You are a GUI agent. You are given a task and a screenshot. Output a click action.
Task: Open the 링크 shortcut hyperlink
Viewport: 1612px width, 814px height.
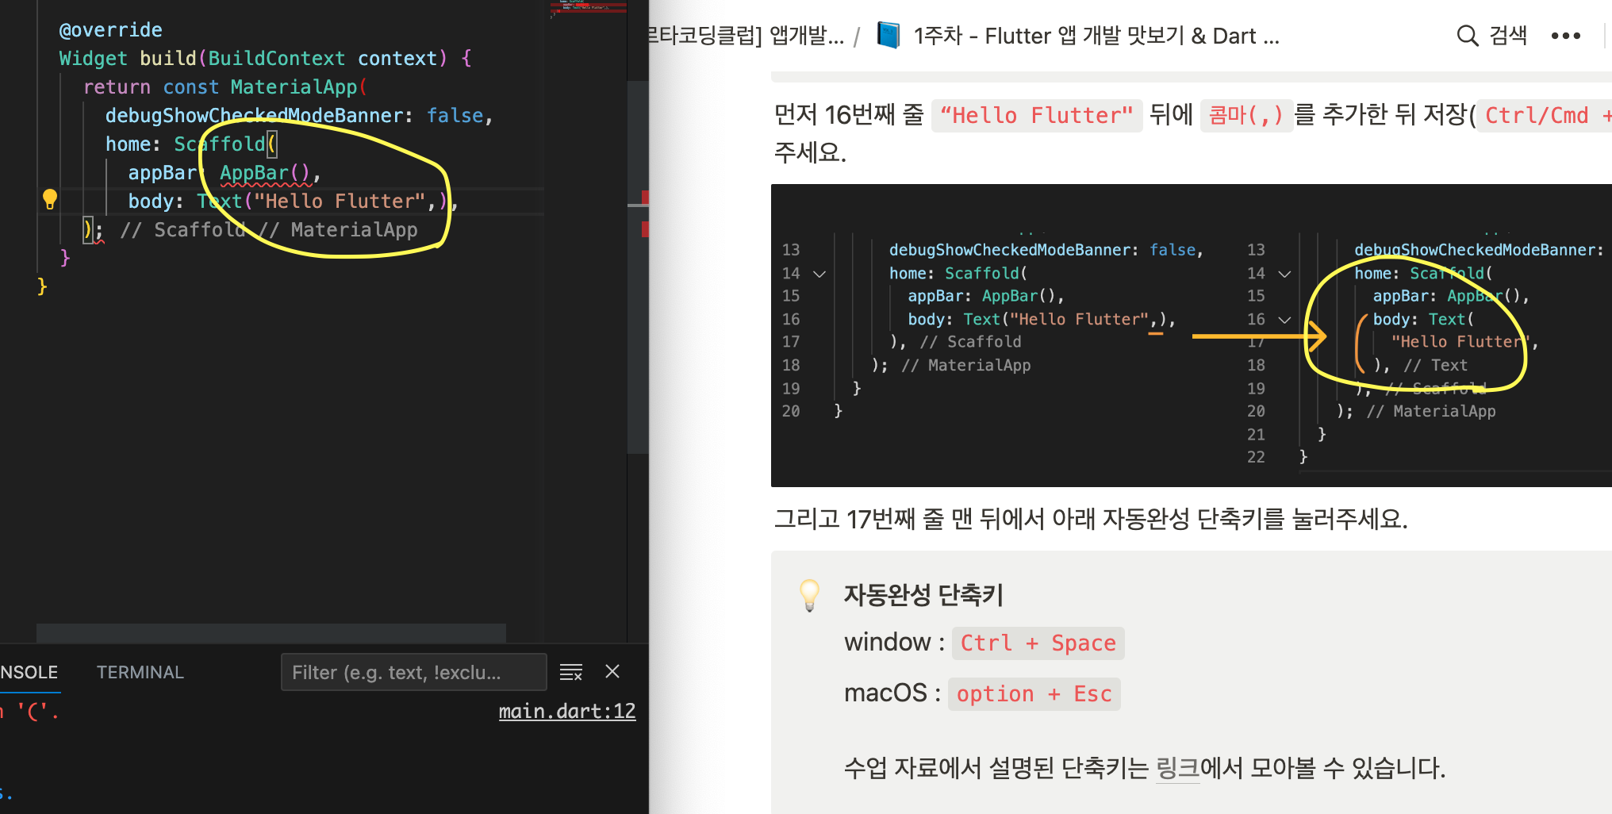click(x=1177, y=768)
